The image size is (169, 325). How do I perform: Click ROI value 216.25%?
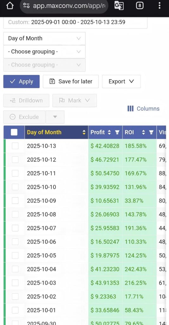135,283
